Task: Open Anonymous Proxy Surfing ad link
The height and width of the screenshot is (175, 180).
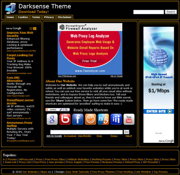Action: pos(20,124)
